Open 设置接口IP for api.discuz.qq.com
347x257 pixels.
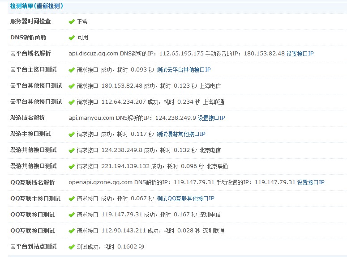[x=300, y=54]
